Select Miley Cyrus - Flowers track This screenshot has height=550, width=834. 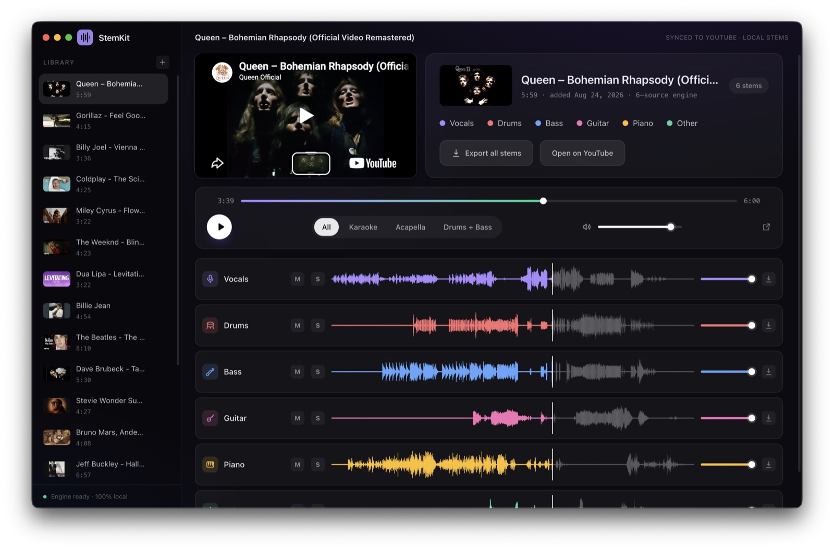(103, 216)
